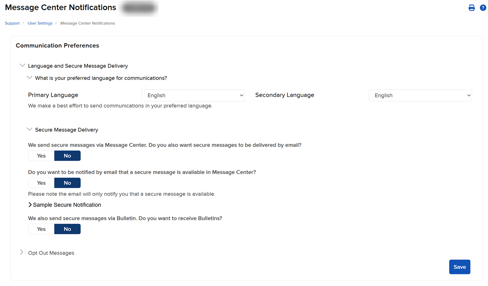Expand the Opt Out Messages section
The image size is (488, 286).
(22, 252)
